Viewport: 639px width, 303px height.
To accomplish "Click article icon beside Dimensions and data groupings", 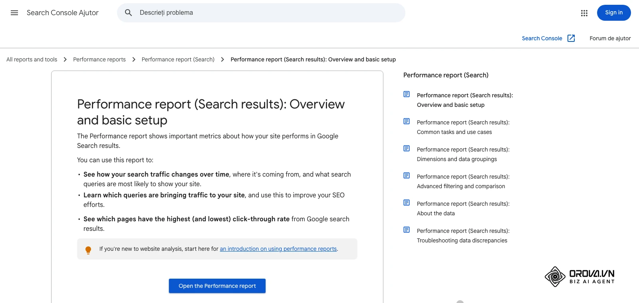I will point(407,148).
